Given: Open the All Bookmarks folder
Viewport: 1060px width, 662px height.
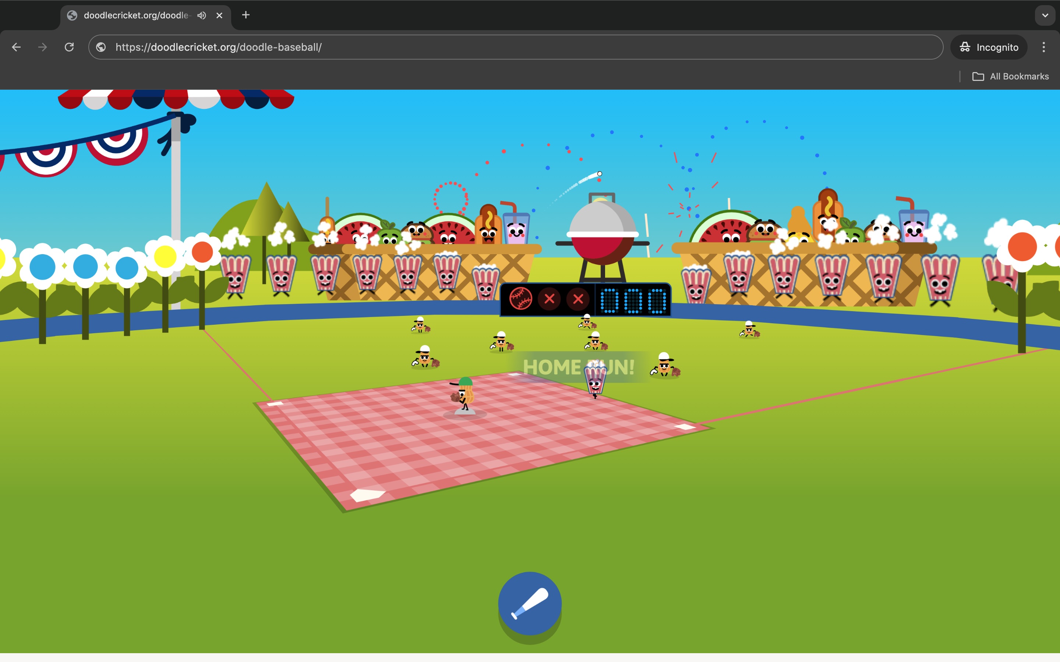Looking at the screenshot, I should coord(1010,76).
